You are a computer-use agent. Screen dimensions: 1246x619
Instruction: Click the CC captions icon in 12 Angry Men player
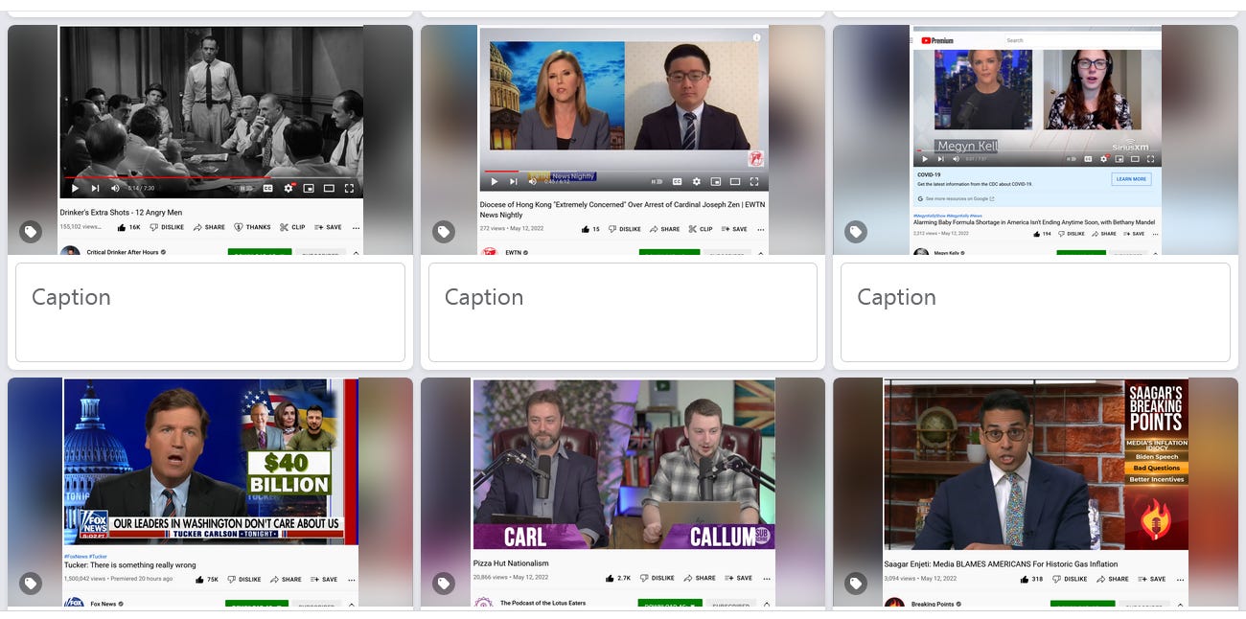click(268, 188)
